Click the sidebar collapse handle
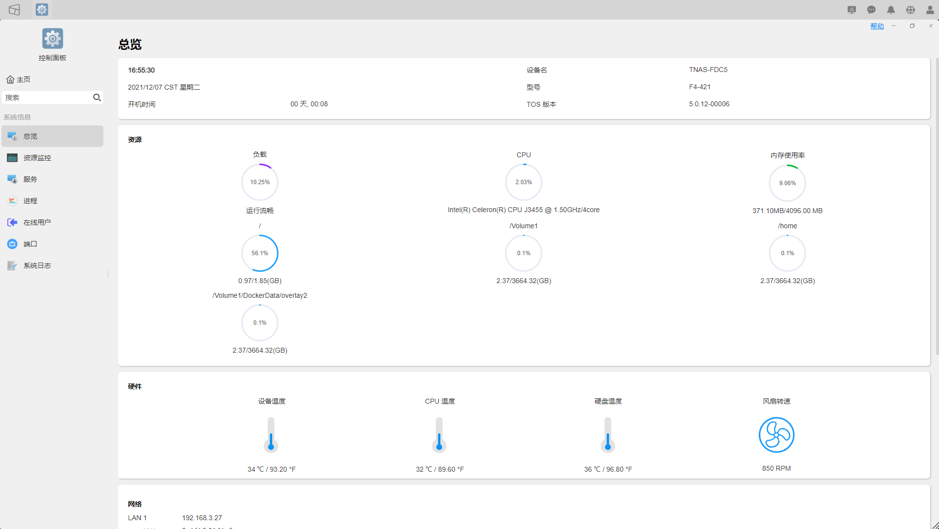 pos(108,274)
